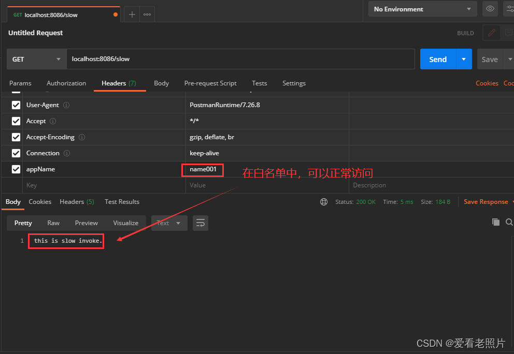Viewport: 514px width, 354px height.
Task: Uncheck the Accept header checkbox
Action: point(16,121)
